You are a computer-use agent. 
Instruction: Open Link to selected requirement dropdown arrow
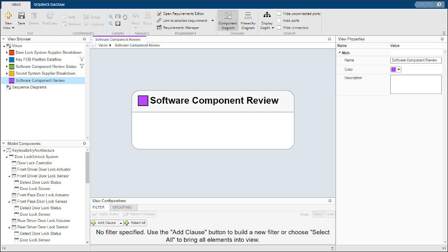(x=213, y=20)
